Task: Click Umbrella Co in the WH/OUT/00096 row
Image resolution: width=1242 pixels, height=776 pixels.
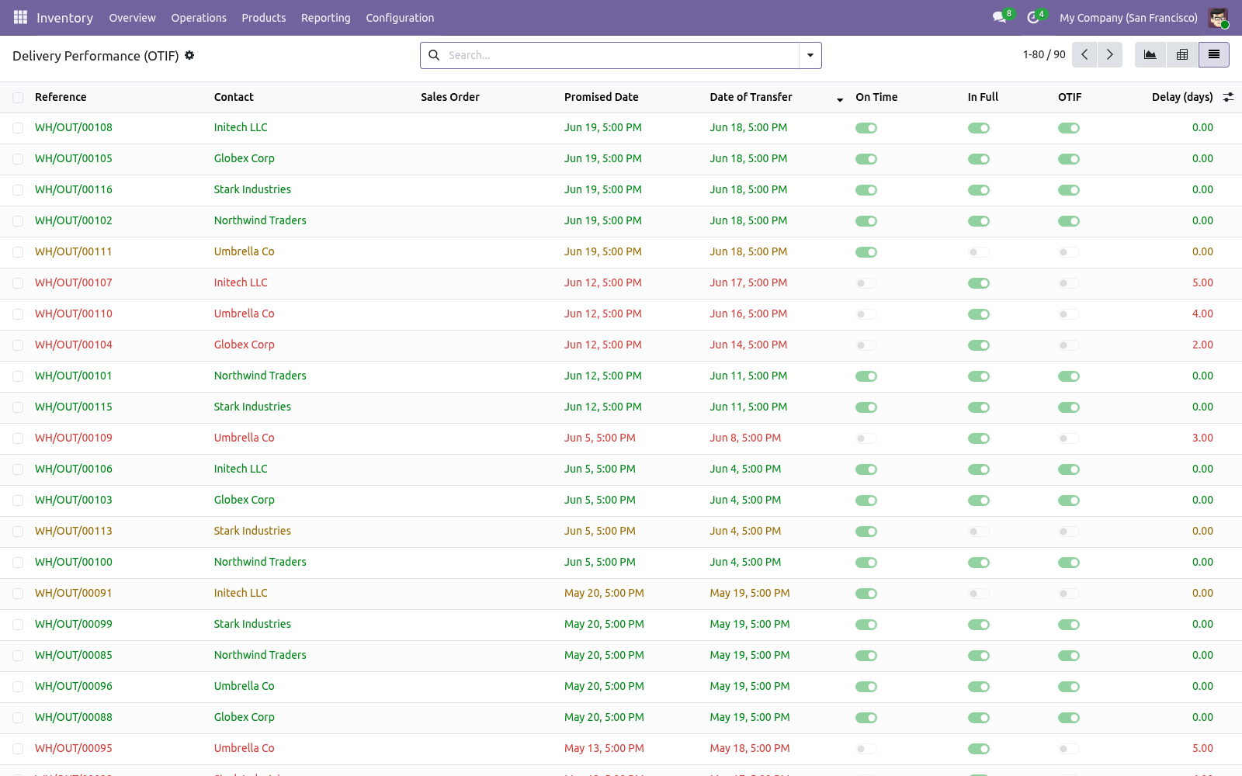Action: click(x=245, y=686)
